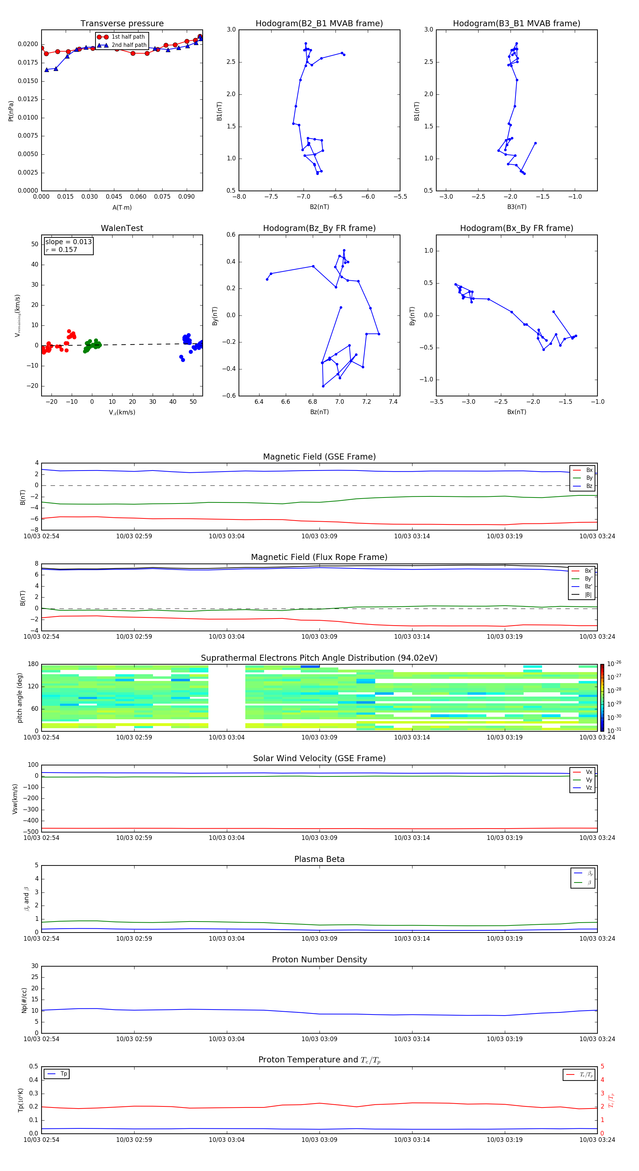Select the 'Te/Tp' legend entry box

579,1074
